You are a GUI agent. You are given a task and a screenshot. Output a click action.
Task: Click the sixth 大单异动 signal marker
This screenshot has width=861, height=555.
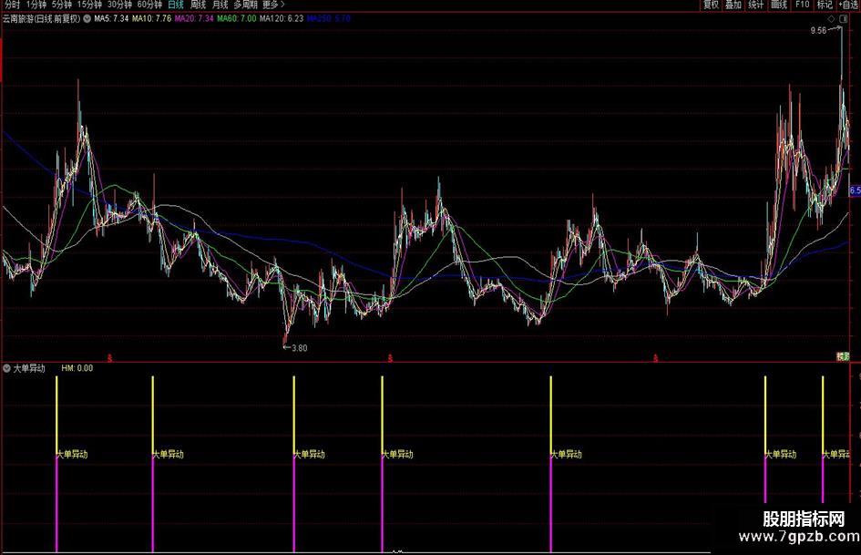(x=780, y=455)
